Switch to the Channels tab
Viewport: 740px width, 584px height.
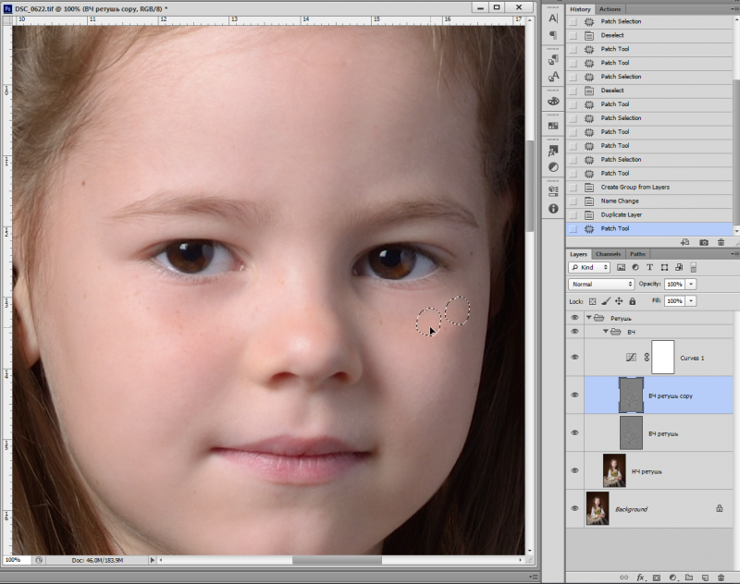[x=608, y=254]
